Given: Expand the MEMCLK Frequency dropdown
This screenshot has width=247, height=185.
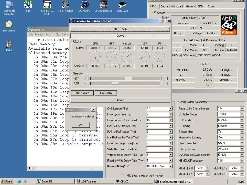Looking at the screenshot, I should pyautogui.click(x=242, y=160).
